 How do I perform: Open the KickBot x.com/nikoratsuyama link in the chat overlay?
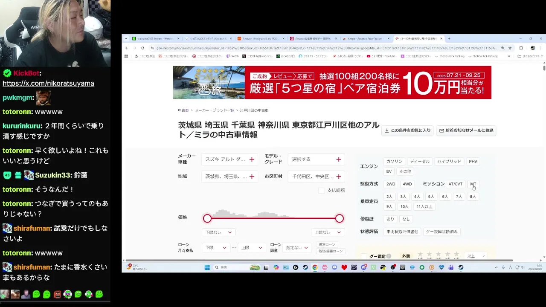[x=48, y=84]
